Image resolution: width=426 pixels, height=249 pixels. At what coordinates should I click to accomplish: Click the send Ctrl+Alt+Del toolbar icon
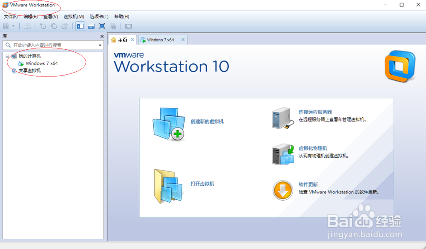click(x=27, y=26)
